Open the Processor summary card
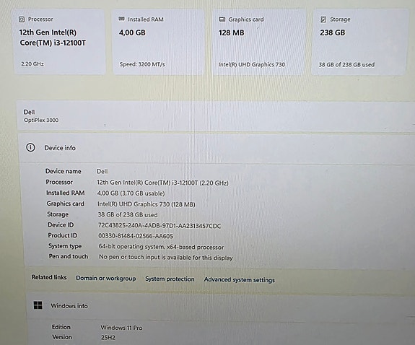This screenshot has height=345, width=415. [59, 42]
